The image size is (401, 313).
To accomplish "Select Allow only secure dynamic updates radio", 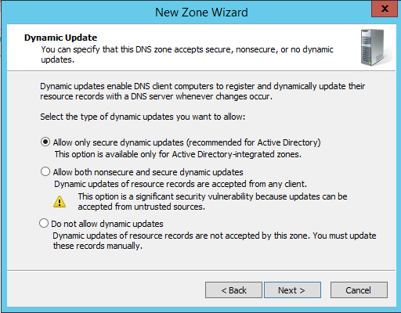I will click(45, 142).
